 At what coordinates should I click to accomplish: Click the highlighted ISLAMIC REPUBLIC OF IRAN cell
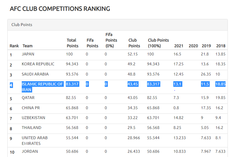point(42,87)
